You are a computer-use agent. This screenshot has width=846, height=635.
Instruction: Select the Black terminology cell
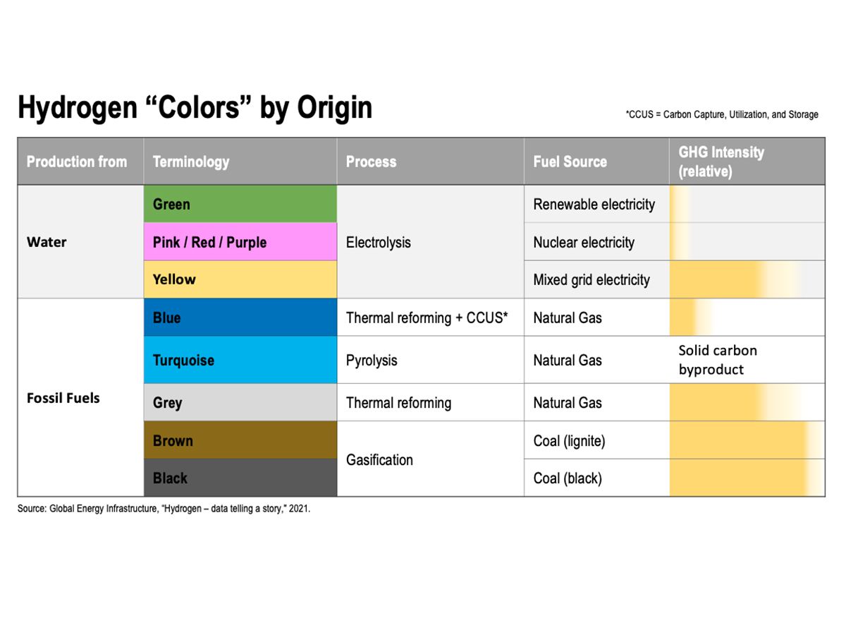pos(240,478)
